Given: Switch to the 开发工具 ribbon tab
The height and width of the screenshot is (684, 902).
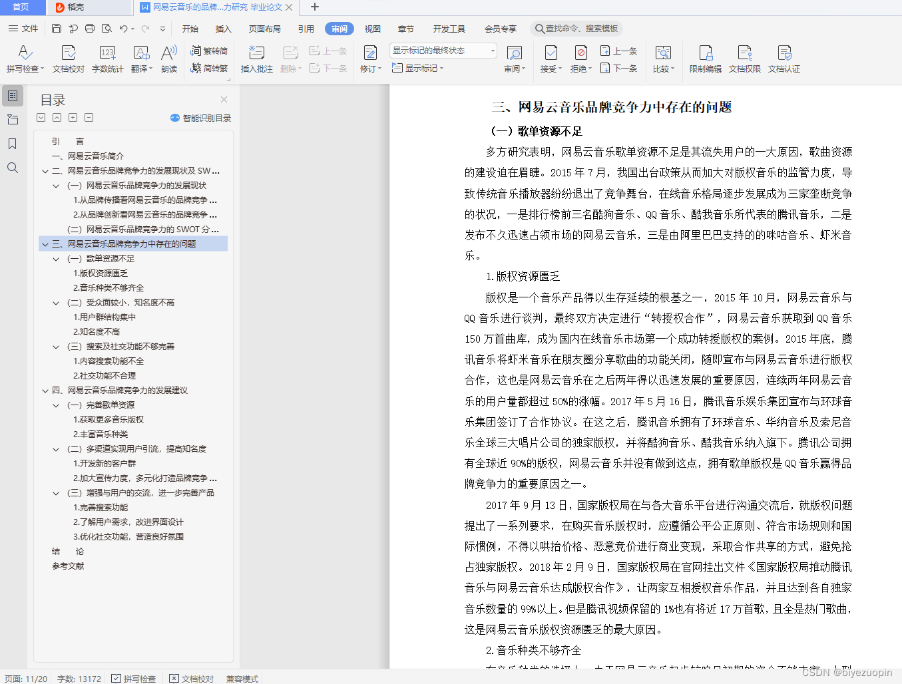Looking at the screenshot, I should pos(449,29).
